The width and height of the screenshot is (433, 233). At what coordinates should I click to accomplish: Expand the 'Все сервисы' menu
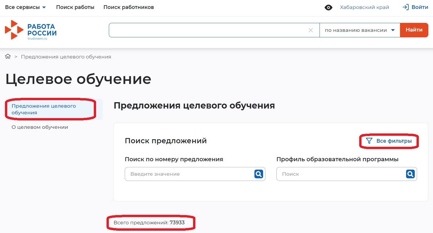click(x=25, y=7)
